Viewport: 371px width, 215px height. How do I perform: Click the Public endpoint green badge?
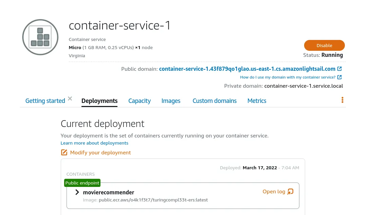point(82,183)
